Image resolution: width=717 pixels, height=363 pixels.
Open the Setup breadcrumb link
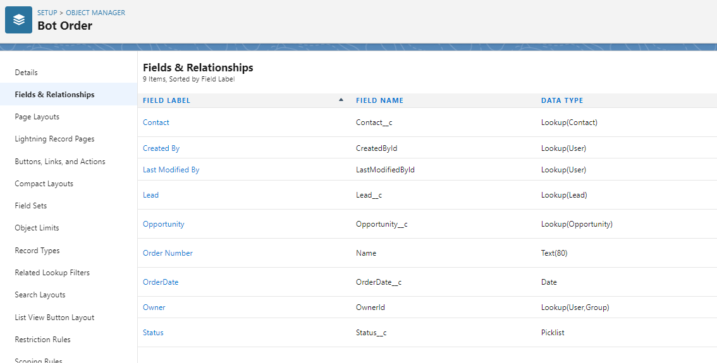tap(47, 13)
